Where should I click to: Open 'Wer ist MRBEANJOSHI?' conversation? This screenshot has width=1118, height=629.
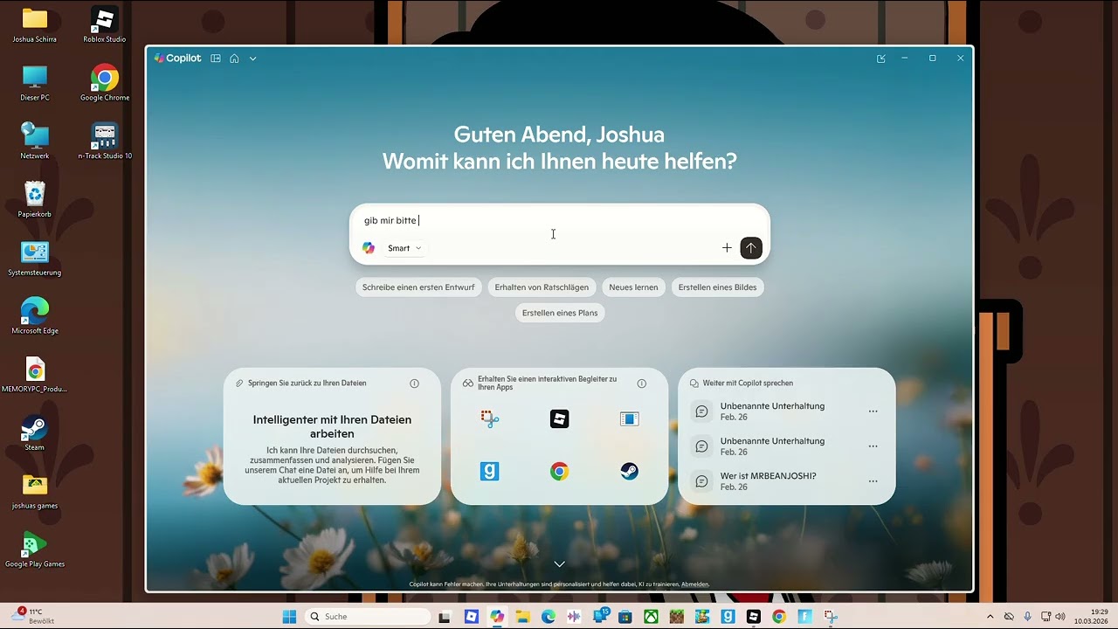[x=769, y=481]
